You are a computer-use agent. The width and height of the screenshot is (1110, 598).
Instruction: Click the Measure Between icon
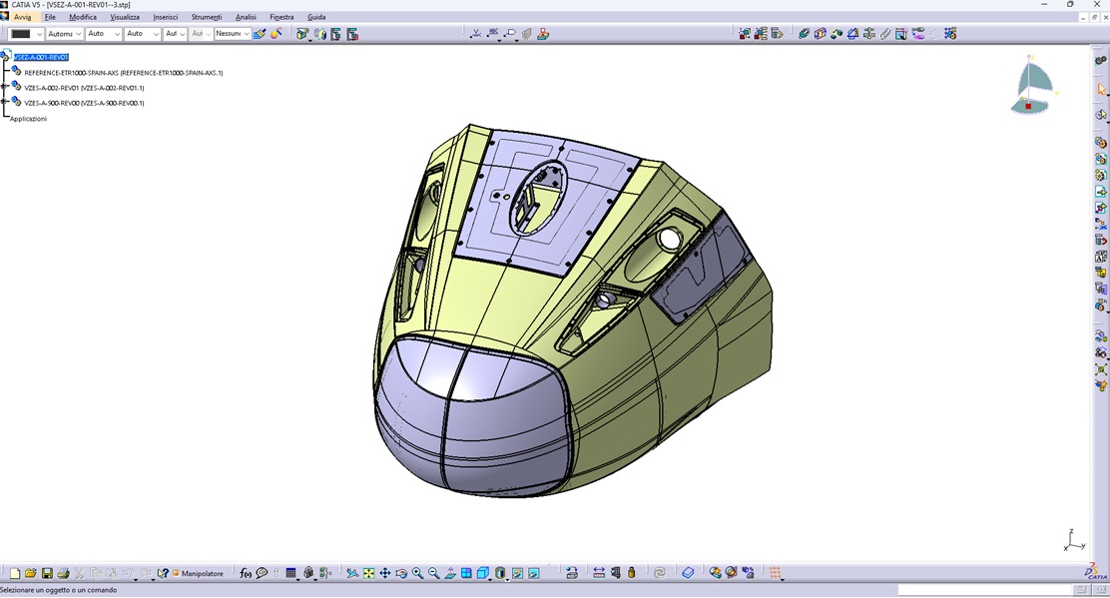click(599, 573)
